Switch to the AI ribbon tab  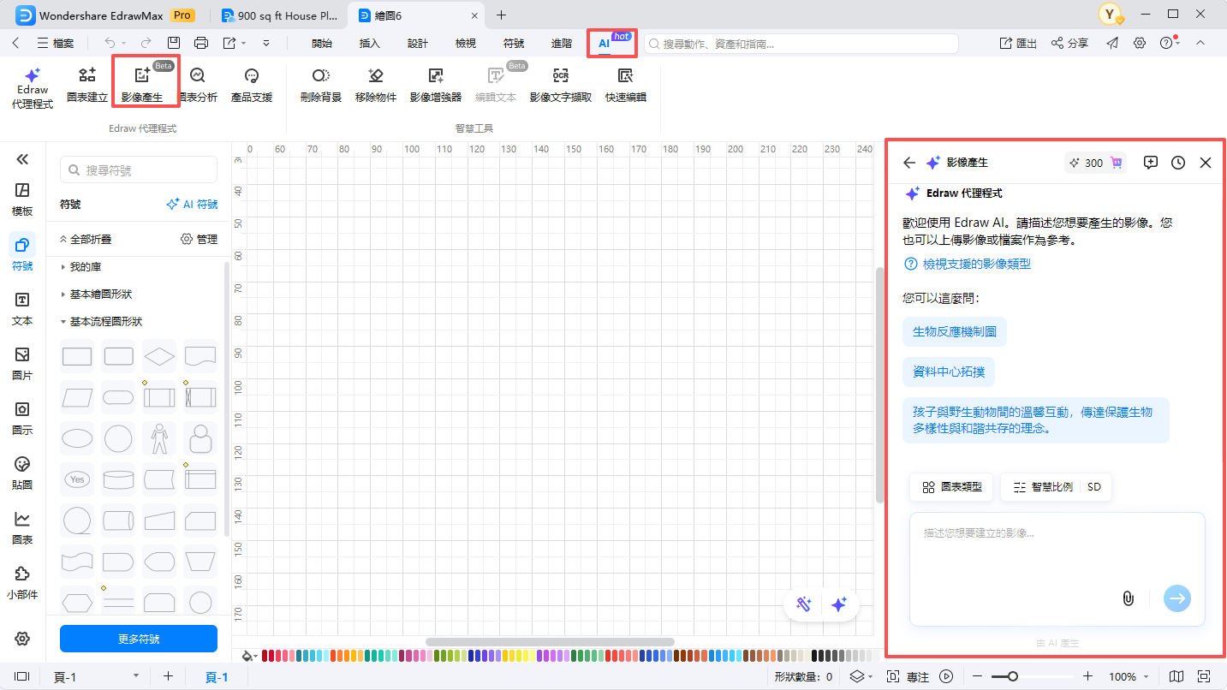pyautogui.click(x=610, y=41)
